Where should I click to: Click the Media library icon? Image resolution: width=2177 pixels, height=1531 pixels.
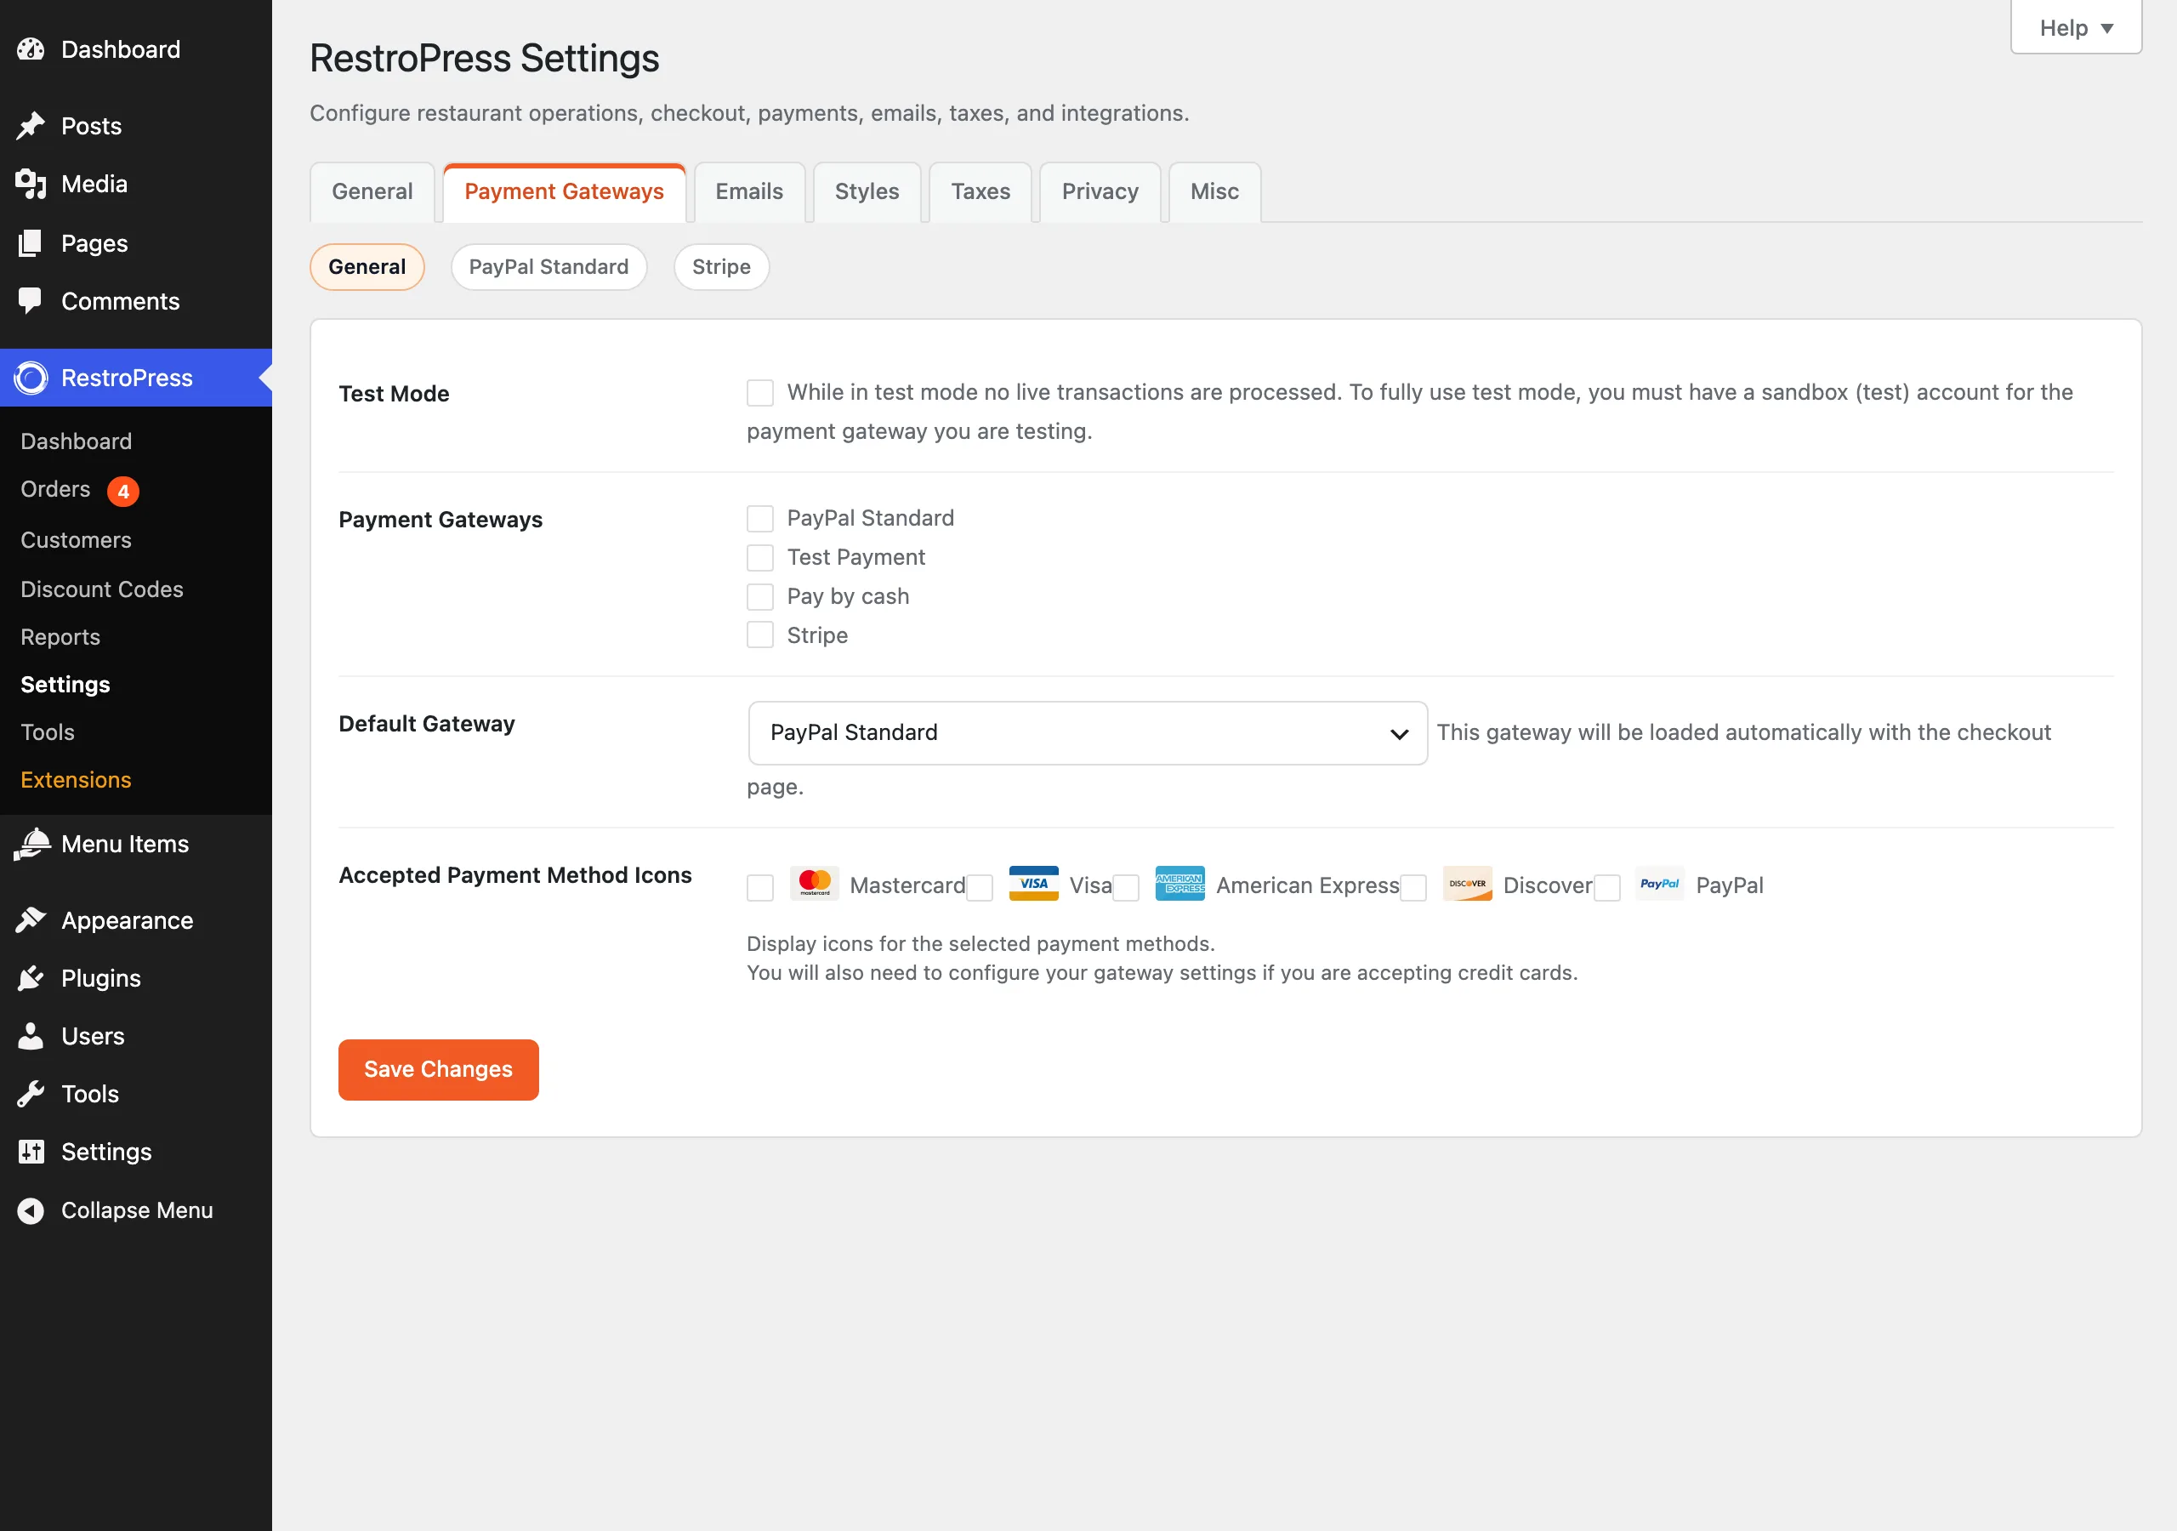pyautogui.click(x=31, y=184)
